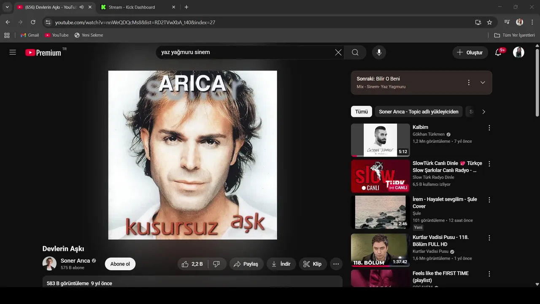Close the Devlerin Aşkı YouTube tab

90,7
